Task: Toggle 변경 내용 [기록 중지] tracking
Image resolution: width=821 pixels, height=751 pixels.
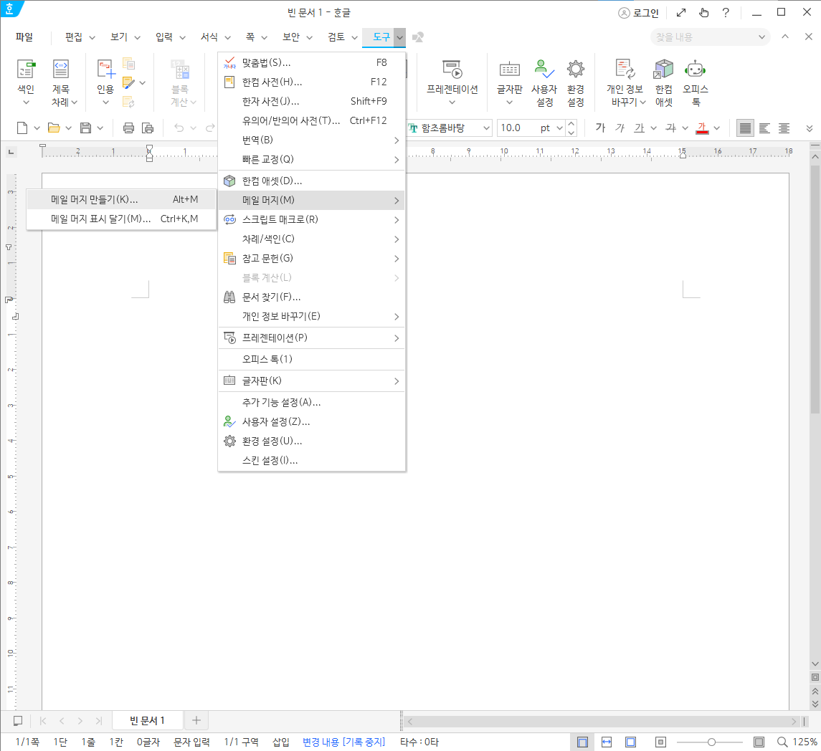Action: [x=343, y=742]
